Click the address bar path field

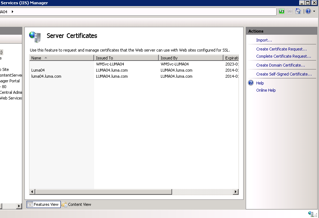point(138,12)
